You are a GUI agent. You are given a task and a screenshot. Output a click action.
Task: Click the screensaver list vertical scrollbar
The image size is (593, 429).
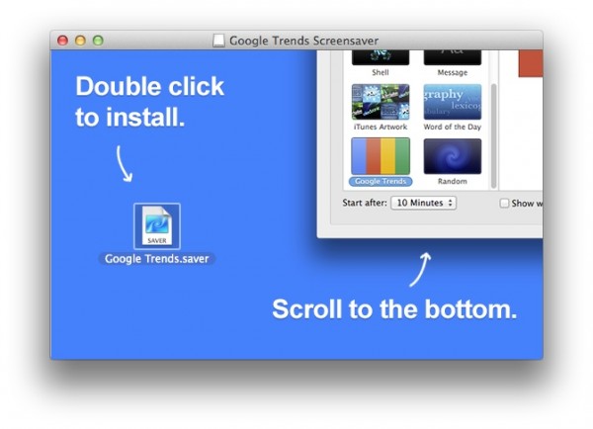tap(493, 136)
